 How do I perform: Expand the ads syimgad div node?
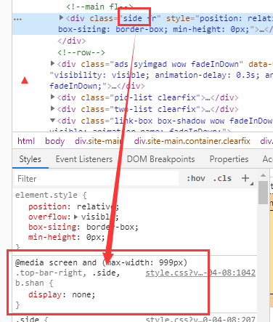(52, 63)
